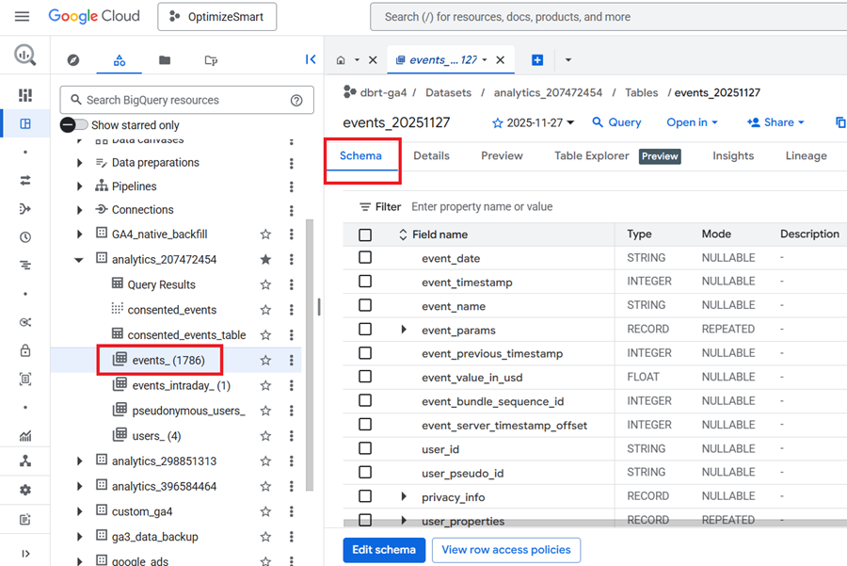The width and height of the screenshot is (847, 566).
Task: Copy the table reference using the copy icon
Action: pos(841,121)
